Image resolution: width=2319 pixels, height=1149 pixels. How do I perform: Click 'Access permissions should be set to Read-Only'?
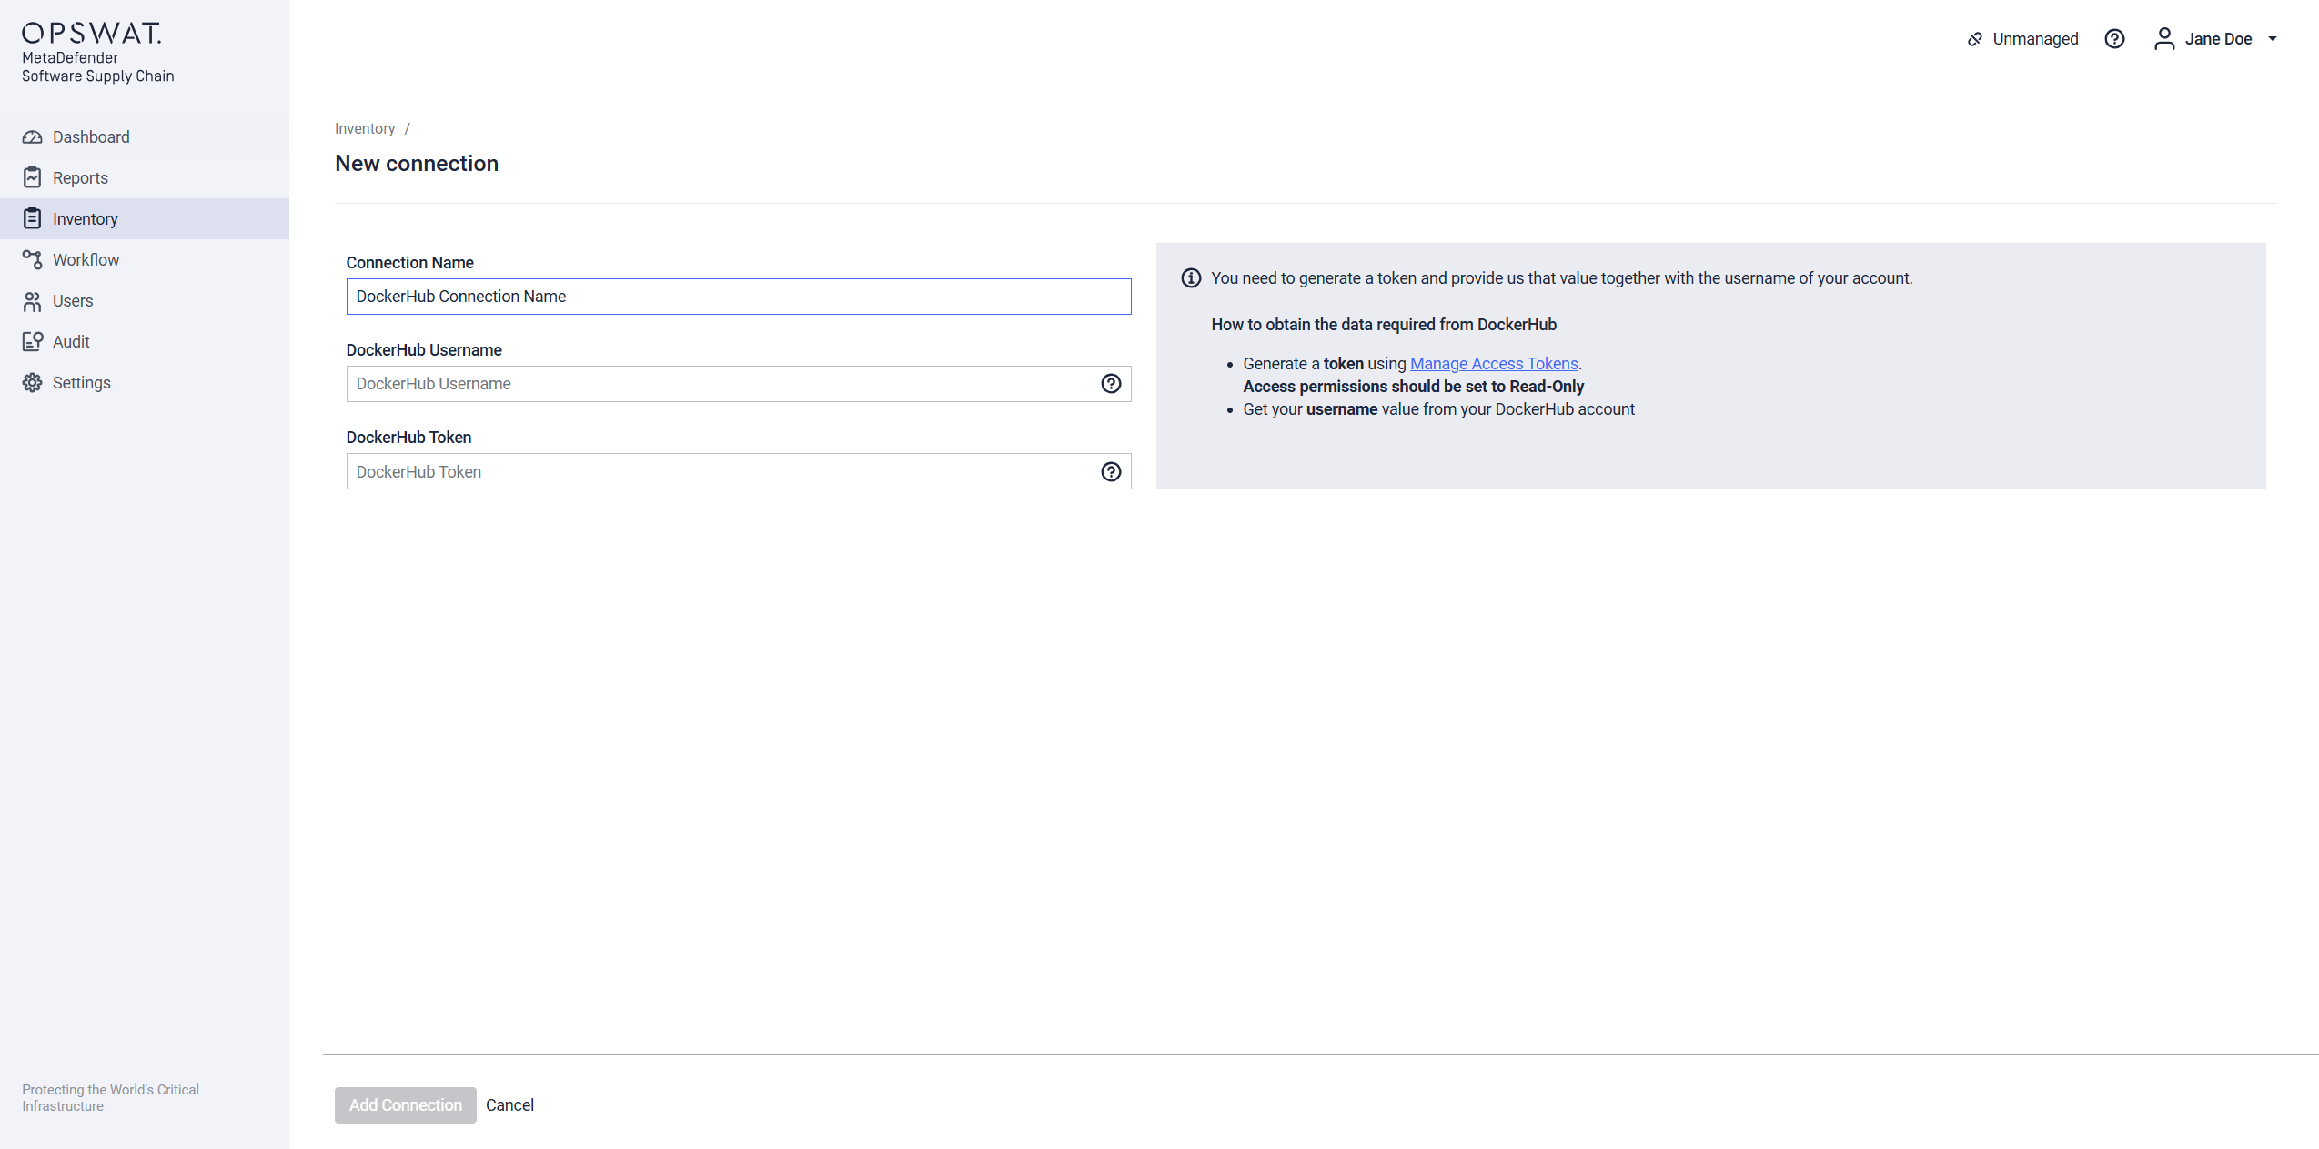coord(1414,387)
